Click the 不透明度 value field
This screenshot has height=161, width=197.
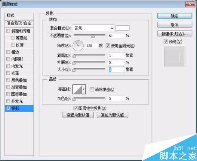(x=116, y=36)
